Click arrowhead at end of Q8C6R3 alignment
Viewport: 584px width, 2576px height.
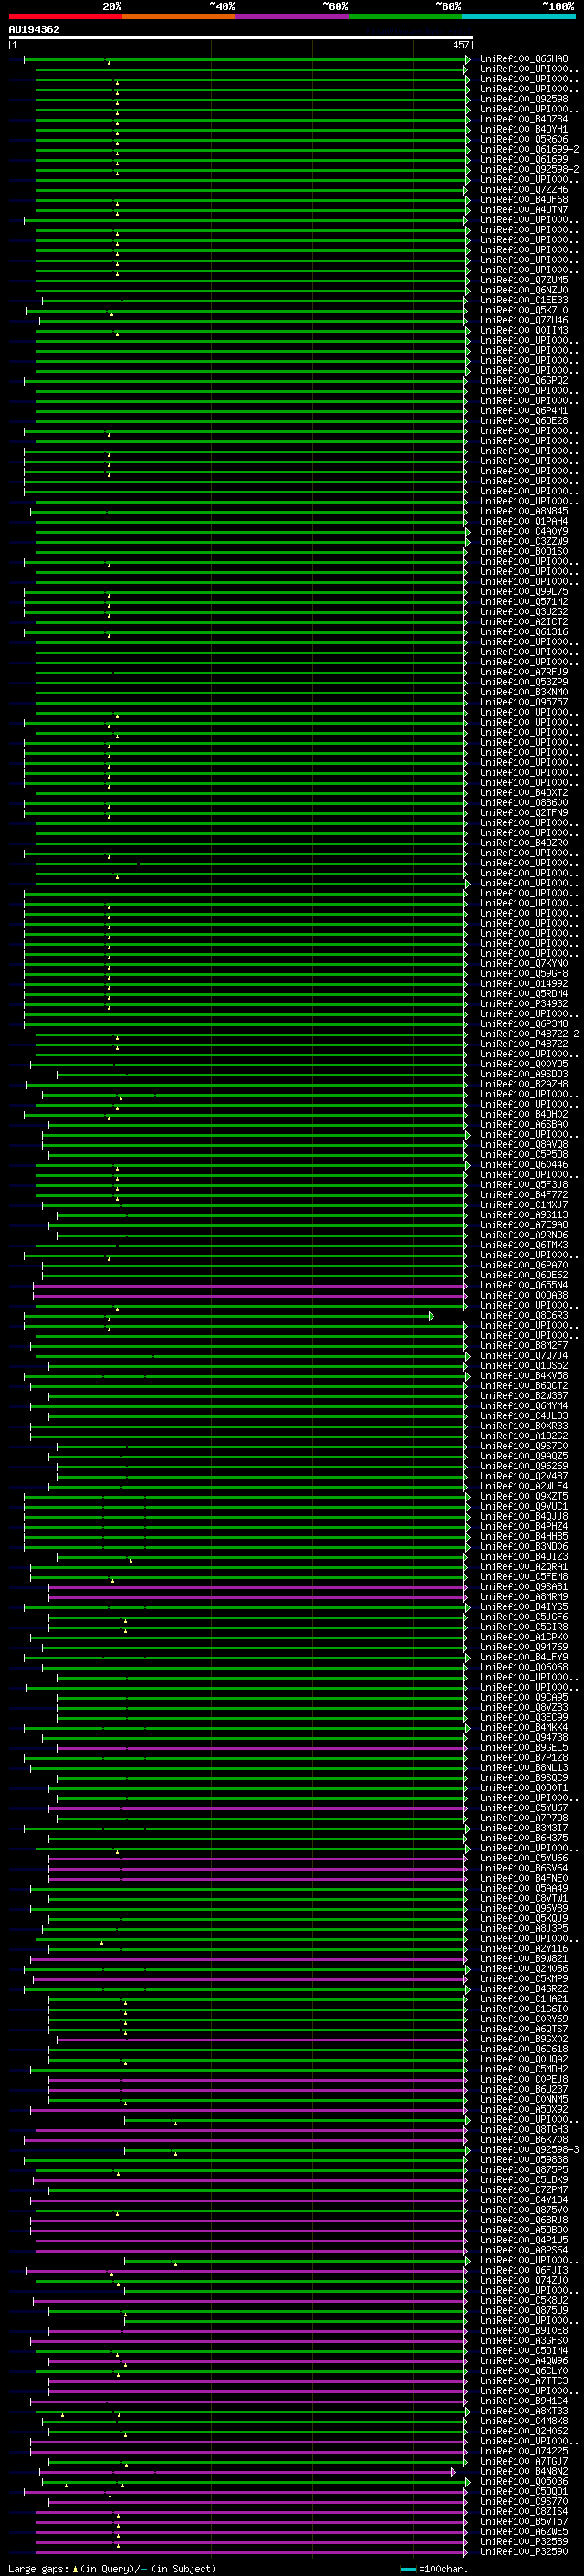click(432, 1316)
